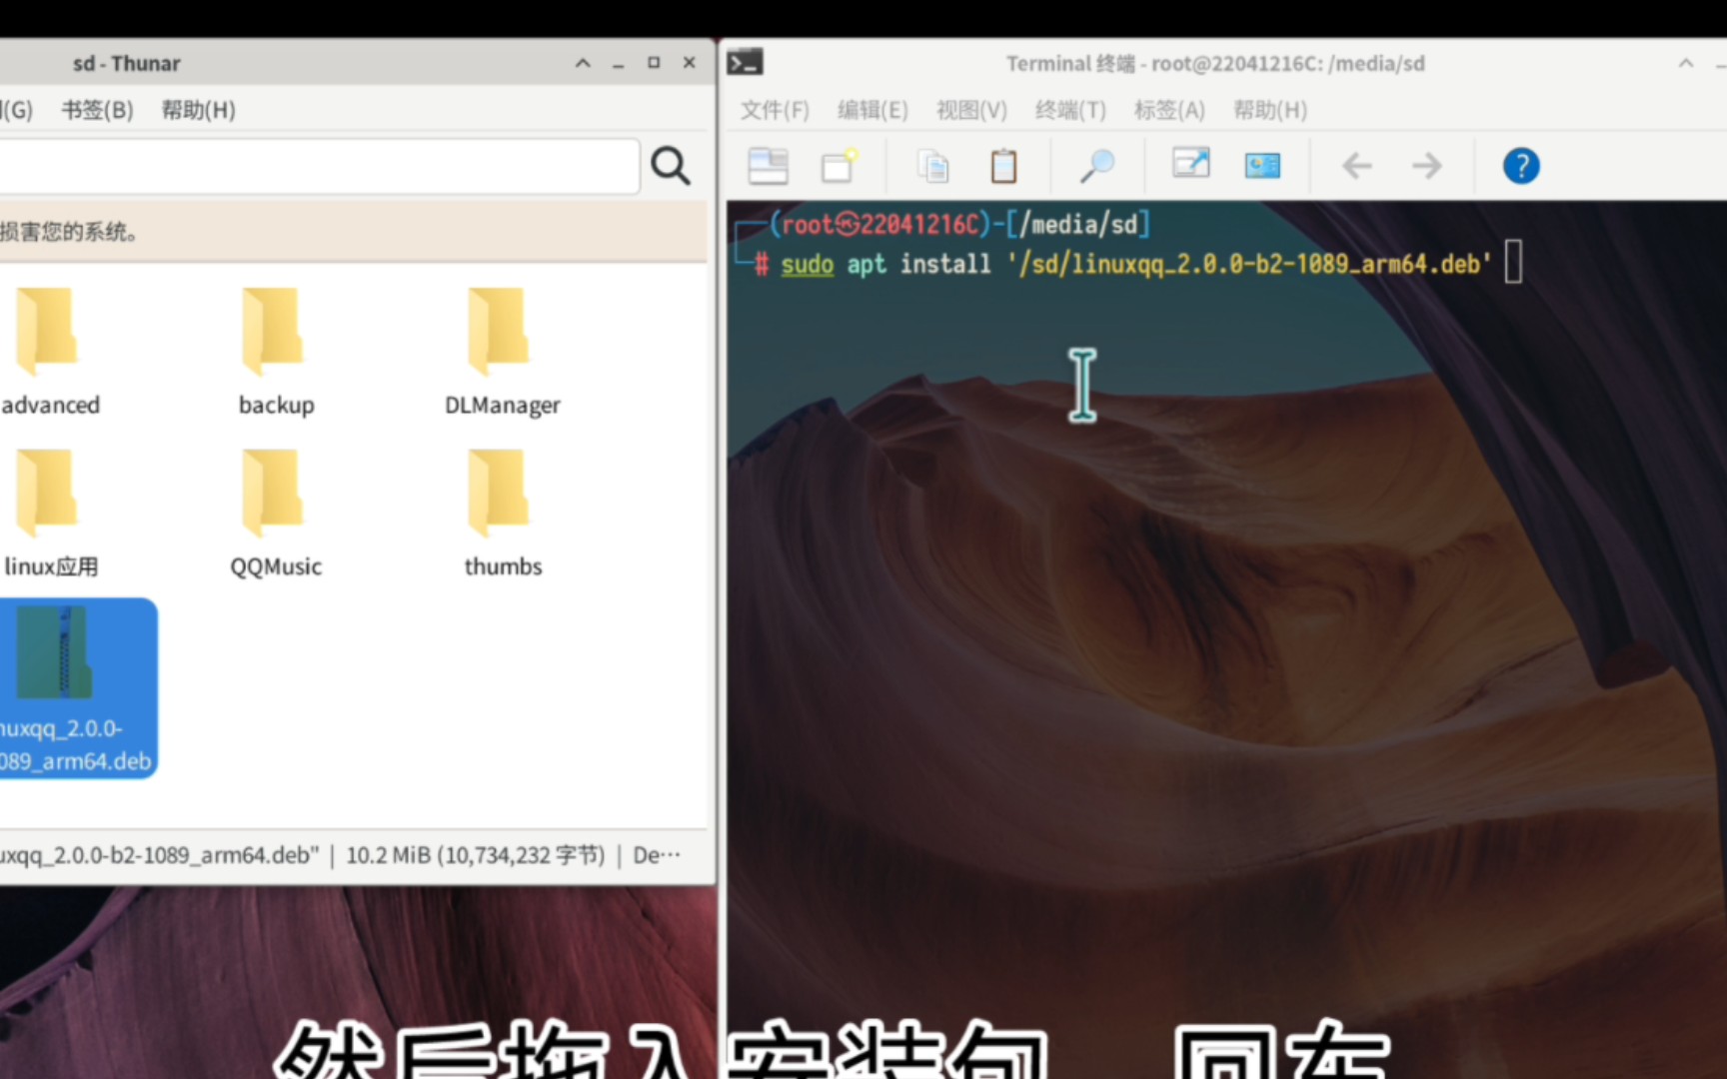Select the linuxqq arm64.deb package file
Screen dimensions: 1727x1079
[76, 688]
